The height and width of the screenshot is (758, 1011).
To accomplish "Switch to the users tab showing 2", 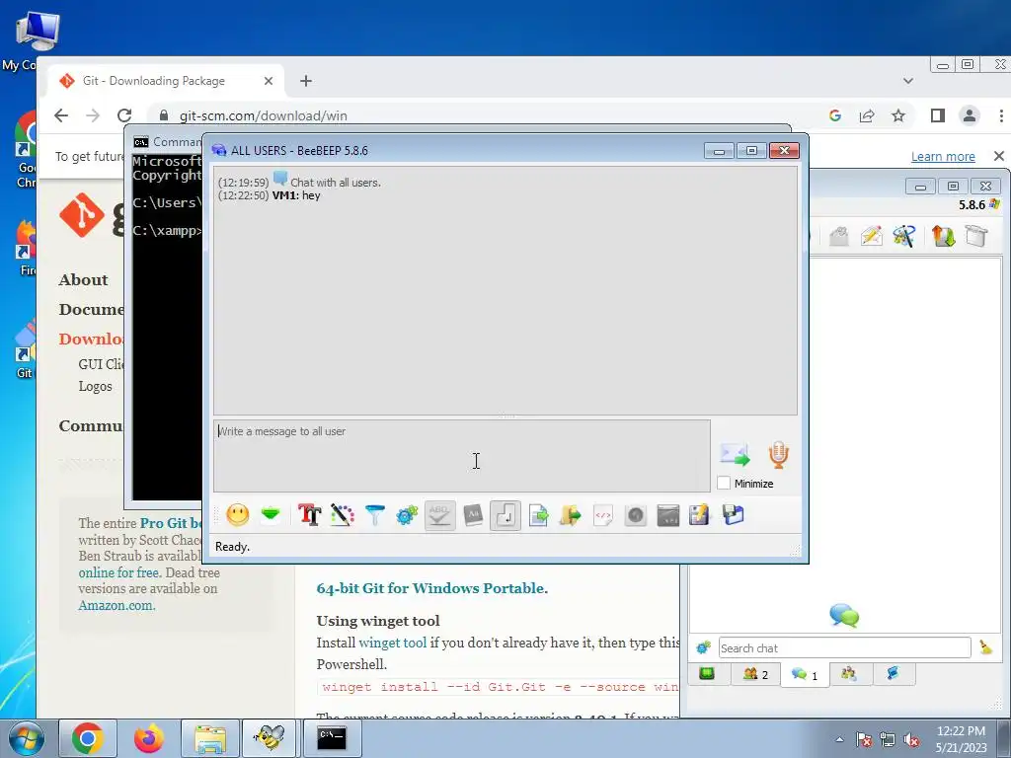I will [755, 674].
